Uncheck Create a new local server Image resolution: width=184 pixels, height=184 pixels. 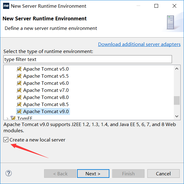[6, 140]
